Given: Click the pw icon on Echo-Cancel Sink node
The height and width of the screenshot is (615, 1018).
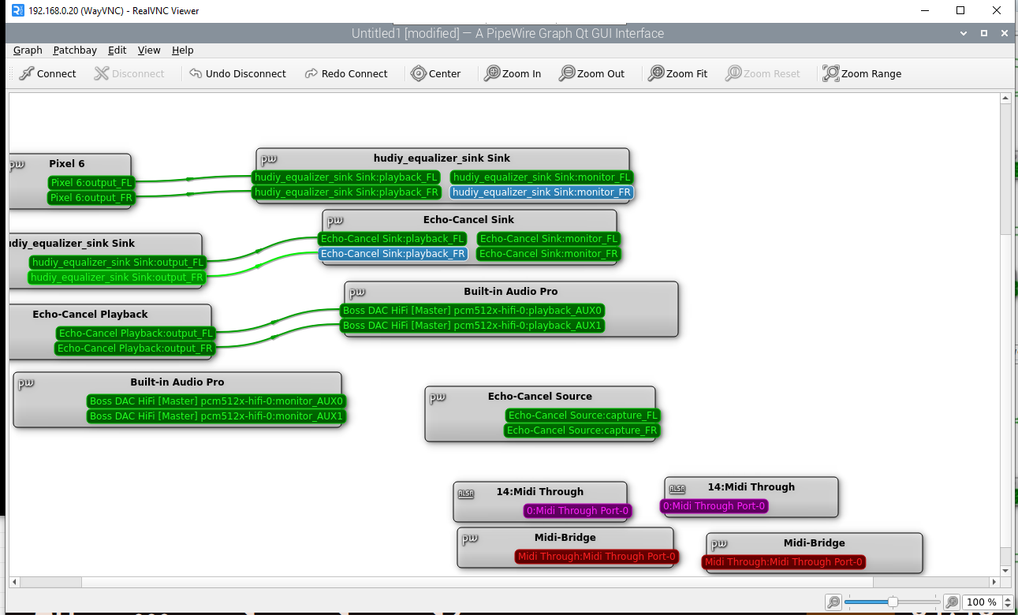Looking at the screenshot, I should 335,220.
